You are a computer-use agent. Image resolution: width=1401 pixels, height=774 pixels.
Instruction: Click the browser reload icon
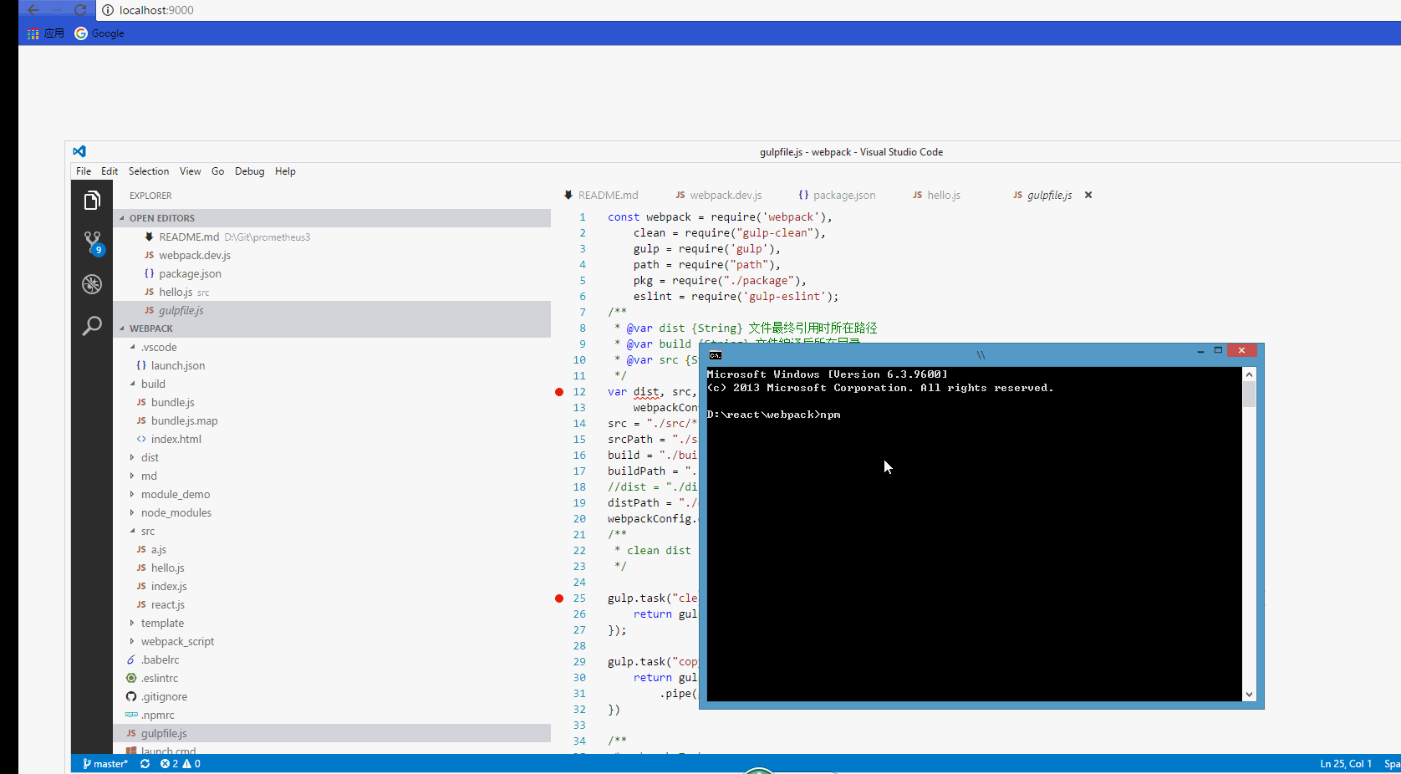coord(80,10)
